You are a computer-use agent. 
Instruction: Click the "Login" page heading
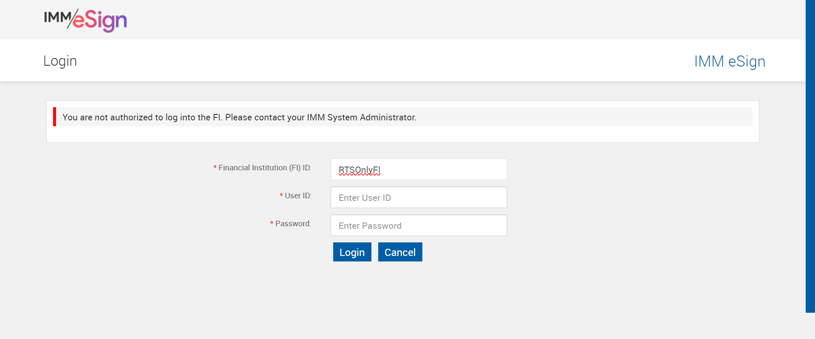pyautogui.click(x=60, y=61)
